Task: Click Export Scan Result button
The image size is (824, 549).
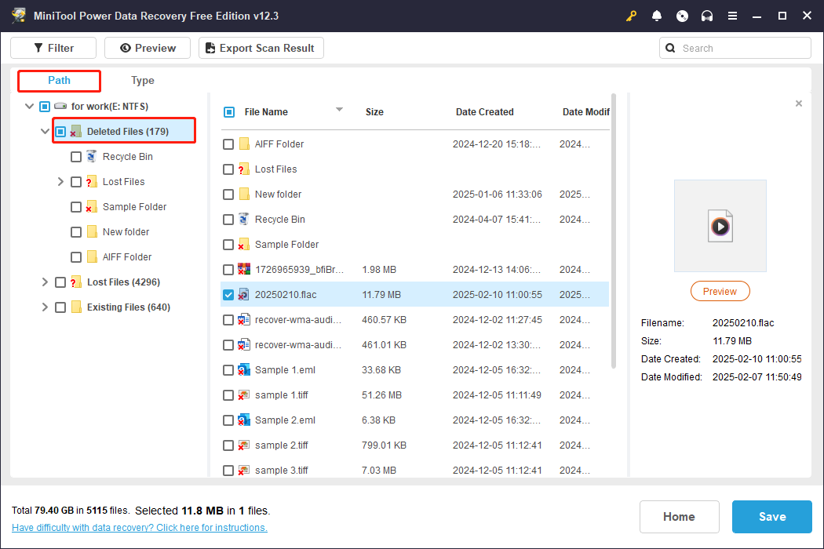Action: [261, 48]
